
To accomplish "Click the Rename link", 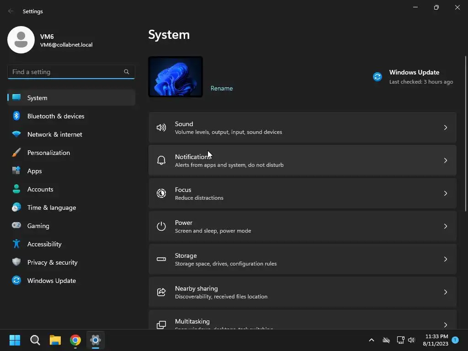I will click(x=222, y=88).
